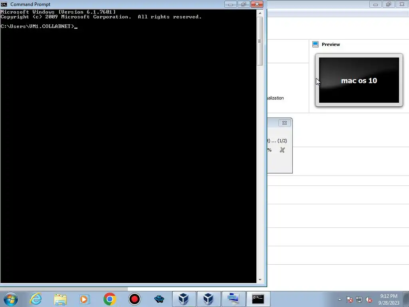409x307 pixels.
Task: Open Action Center flag in system tray
Action: click(349, 300)
